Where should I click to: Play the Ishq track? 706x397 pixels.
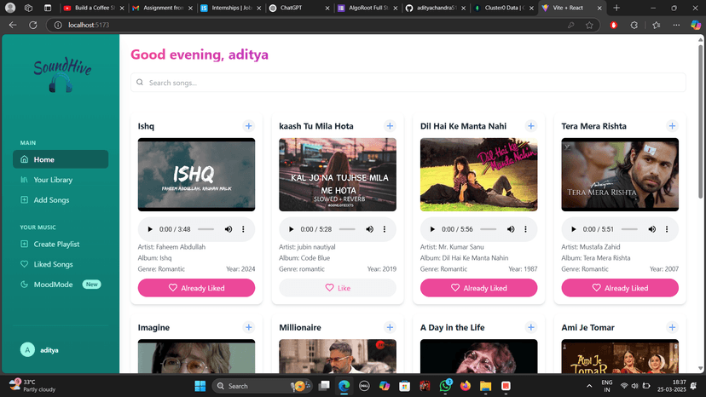(150, 229)
